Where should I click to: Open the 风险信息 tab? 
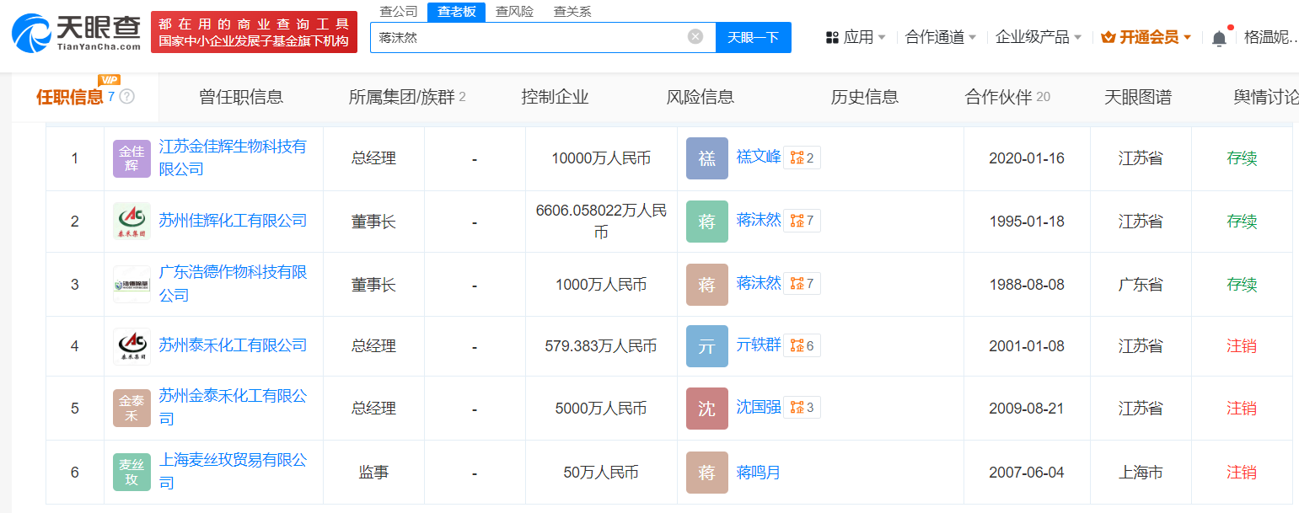700,97
